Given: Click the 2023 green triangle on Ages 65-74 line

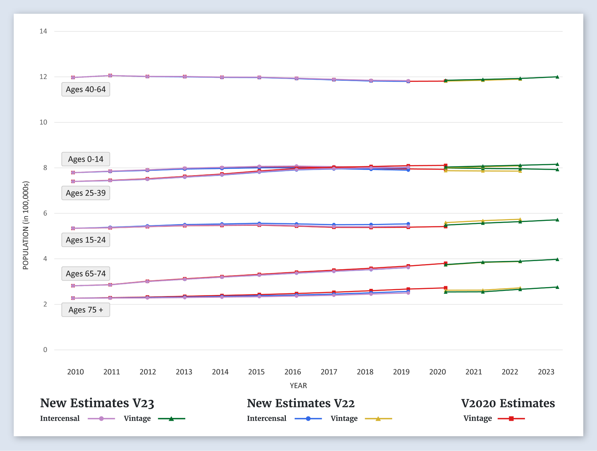Looking at the screenshot, I should tap(557, 259).
